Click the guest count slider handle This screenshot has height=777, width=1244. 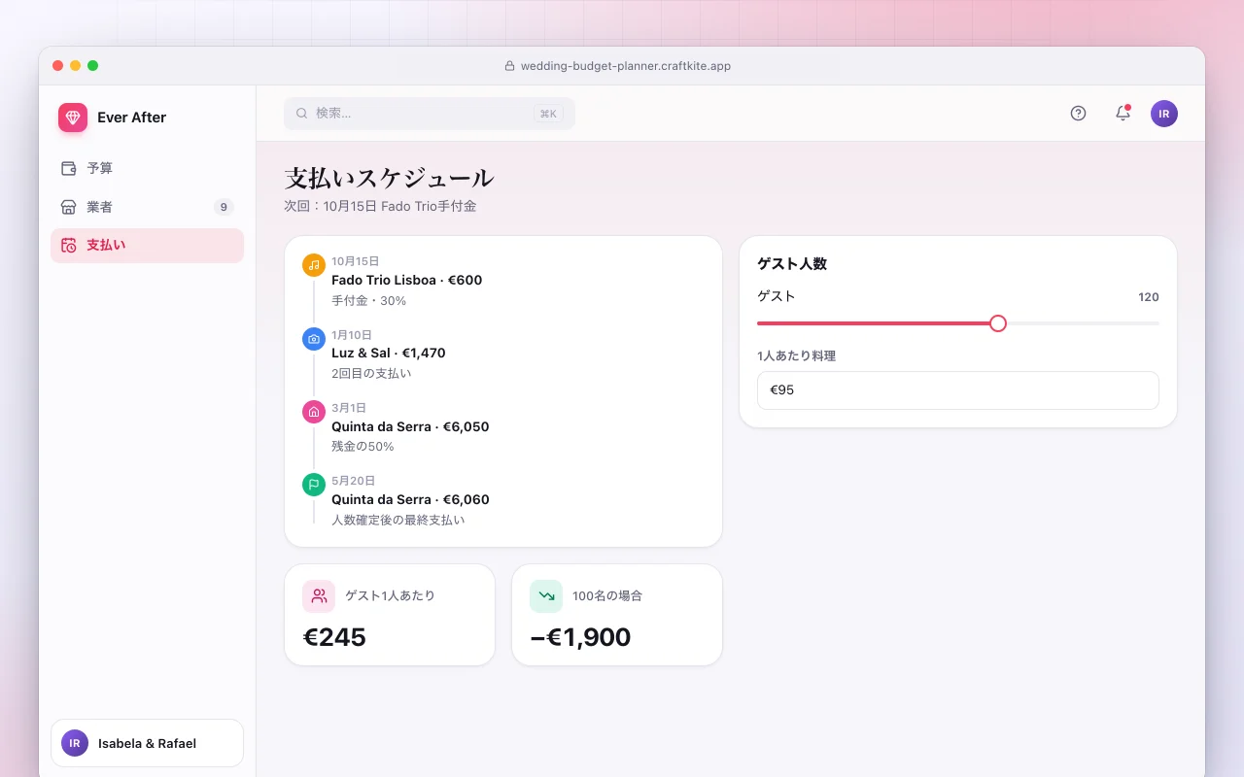coord(998,323)
